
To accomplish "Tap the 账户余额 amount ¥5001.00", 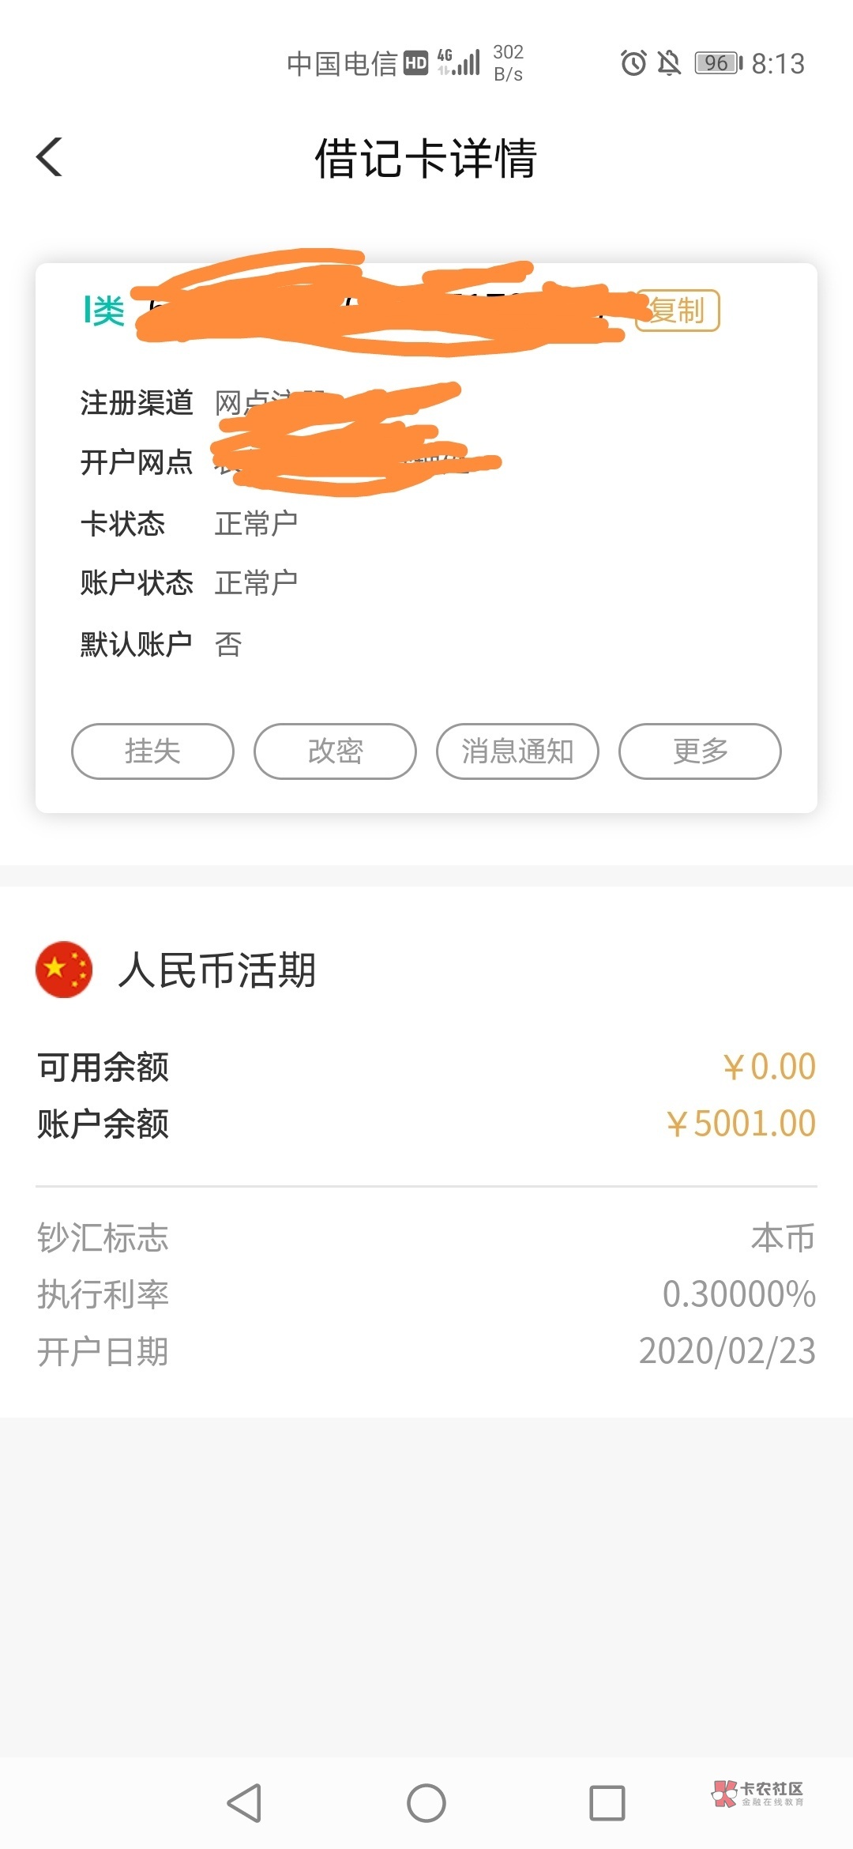I will pos(741,1124).
